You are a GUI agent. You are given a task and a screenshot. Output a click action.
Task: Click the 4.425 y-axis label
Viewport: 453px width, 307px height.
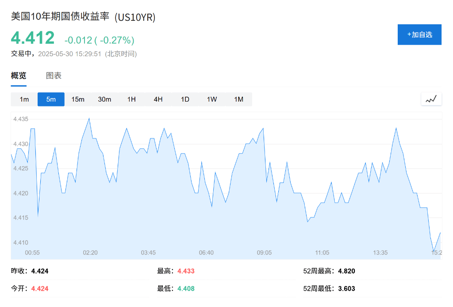[x=21, y=168]
